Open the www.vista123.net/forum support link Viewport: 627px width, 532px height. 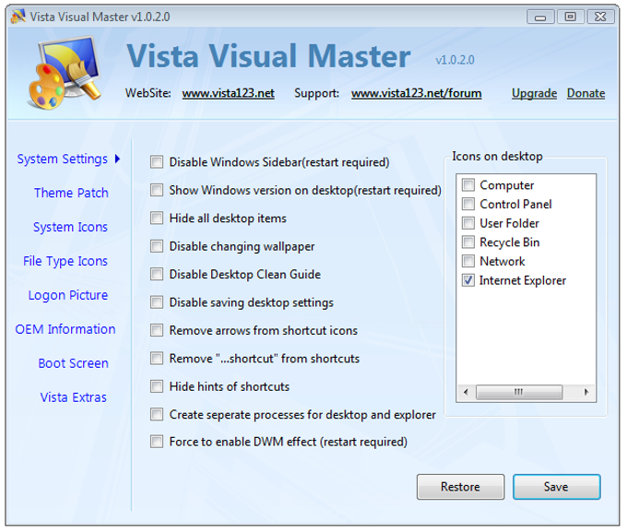point(416,93)
